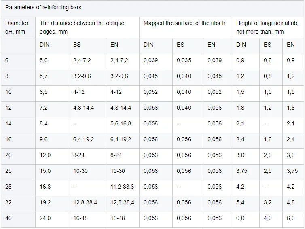This screenshot has height=229, width=305.
Task: Select the cell containing 5,6-16,8
Action: (121, 123)
